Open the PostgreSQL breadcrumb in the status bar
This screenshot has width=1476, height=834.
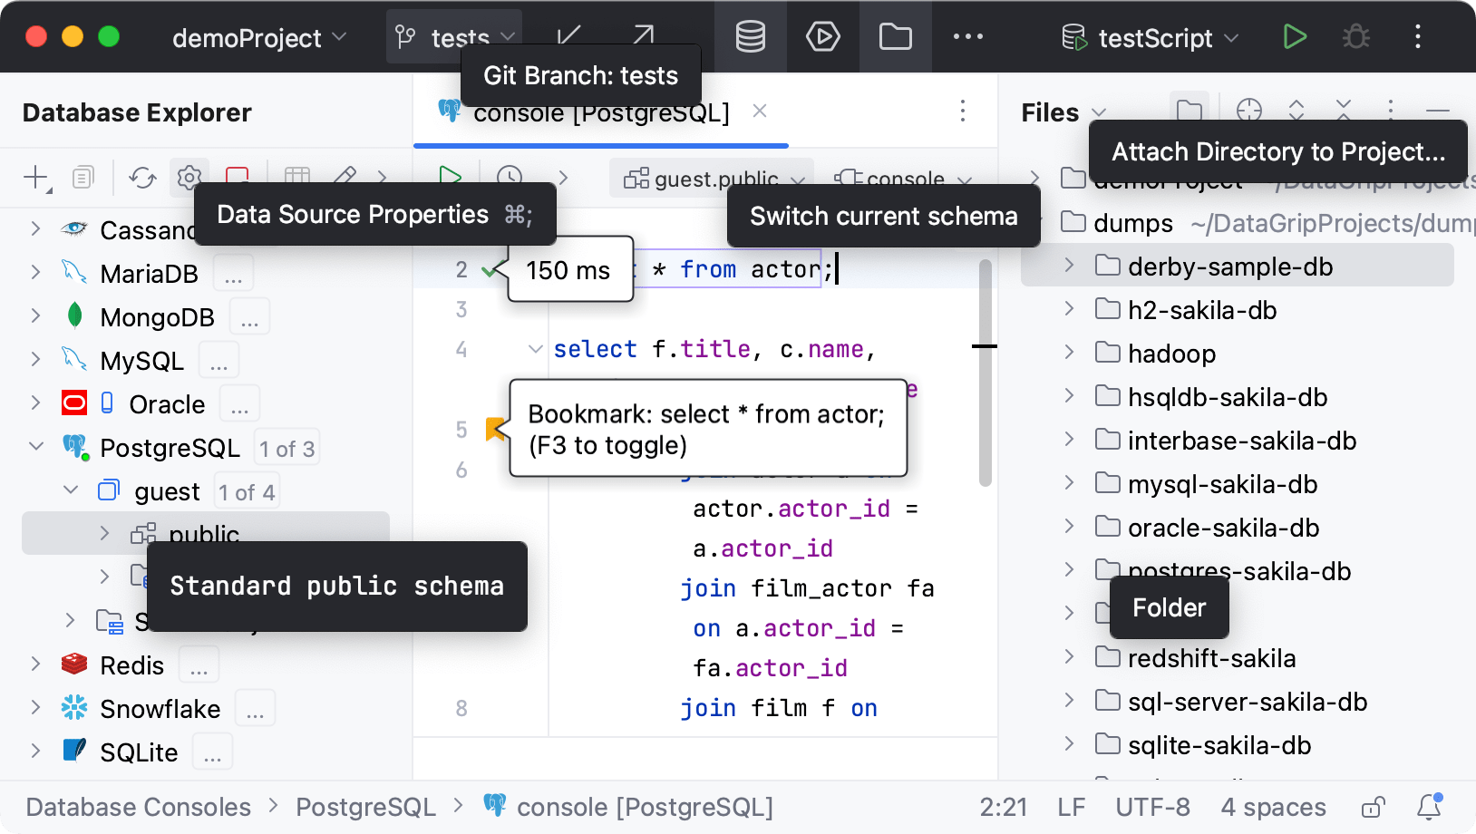(x=365, y=806)
